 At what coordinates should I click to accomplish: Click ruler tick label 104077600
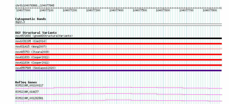(x=163, y=10)
